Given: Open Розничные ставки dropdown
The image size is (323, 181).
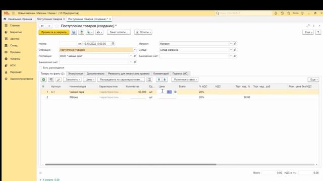Looking at the screenshot, I should click(185, 79).
